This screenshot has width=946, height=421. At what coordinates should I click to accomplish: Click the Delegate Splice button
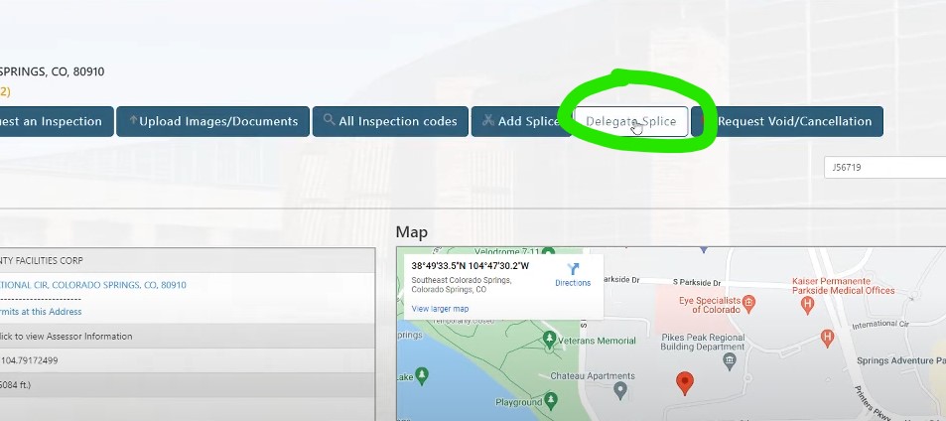coord(631,121)
